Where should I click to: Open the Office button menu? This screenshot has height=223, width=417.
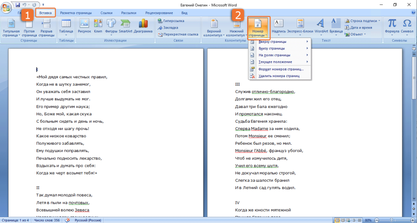click(6, 7)
